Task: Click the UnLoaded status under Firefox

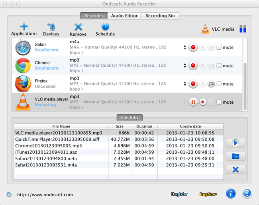Action: coord(45,86)
